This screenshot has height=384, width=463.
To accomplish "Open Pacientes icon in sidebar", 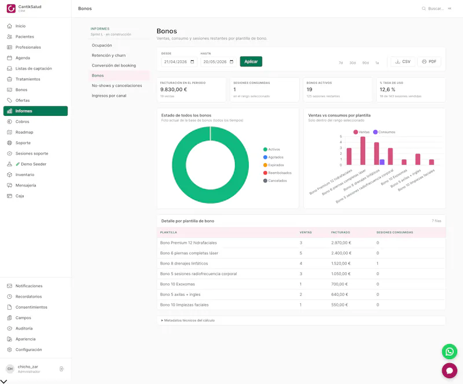I will coord(9,36).
